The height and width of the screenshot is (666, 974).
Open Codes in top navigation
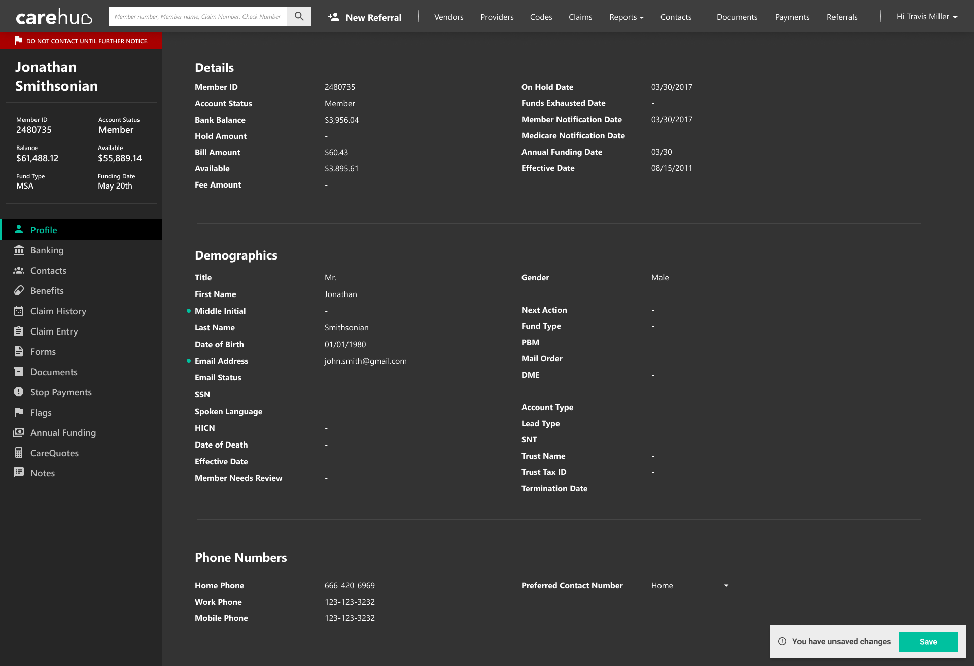point(541,17)
